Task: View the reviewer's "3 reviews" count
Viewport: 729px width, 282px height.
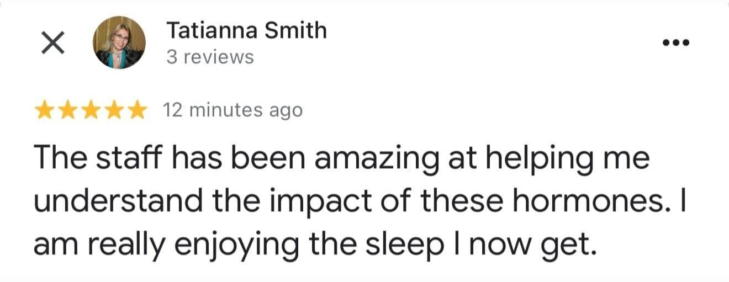Action: click(210, 57)
